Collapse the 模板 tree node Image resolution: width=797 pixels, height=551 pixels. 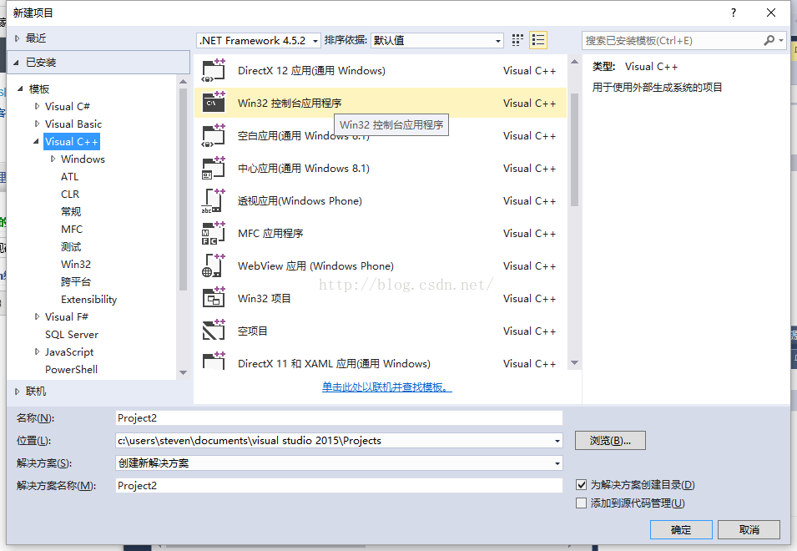pos(20,88)
